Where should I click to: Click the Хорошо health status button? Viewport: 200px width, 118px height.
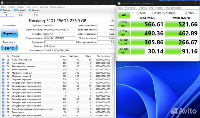tap(9, 33)
